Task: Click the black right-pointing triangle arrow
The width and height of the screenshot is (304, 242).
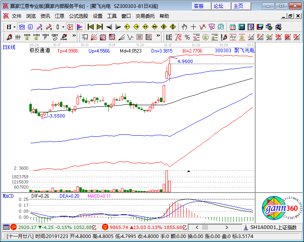Action: click(x=118, y=27)
